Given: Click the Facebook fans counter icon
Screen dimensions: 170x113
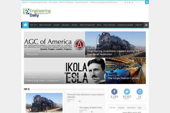Looking at the screenshot, I should coord(114,92).
